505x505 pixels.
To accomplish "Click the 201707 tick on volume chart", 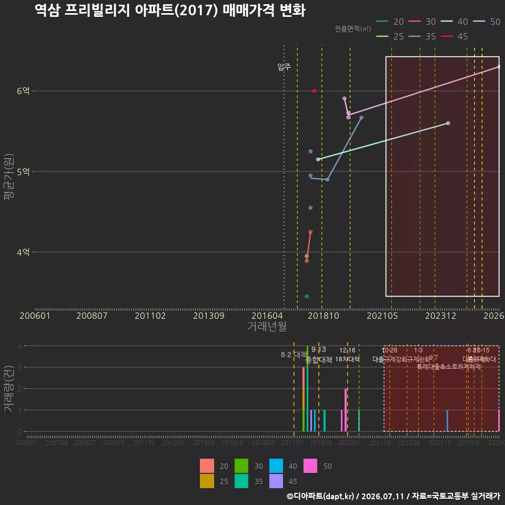I will tap(292, 443).
